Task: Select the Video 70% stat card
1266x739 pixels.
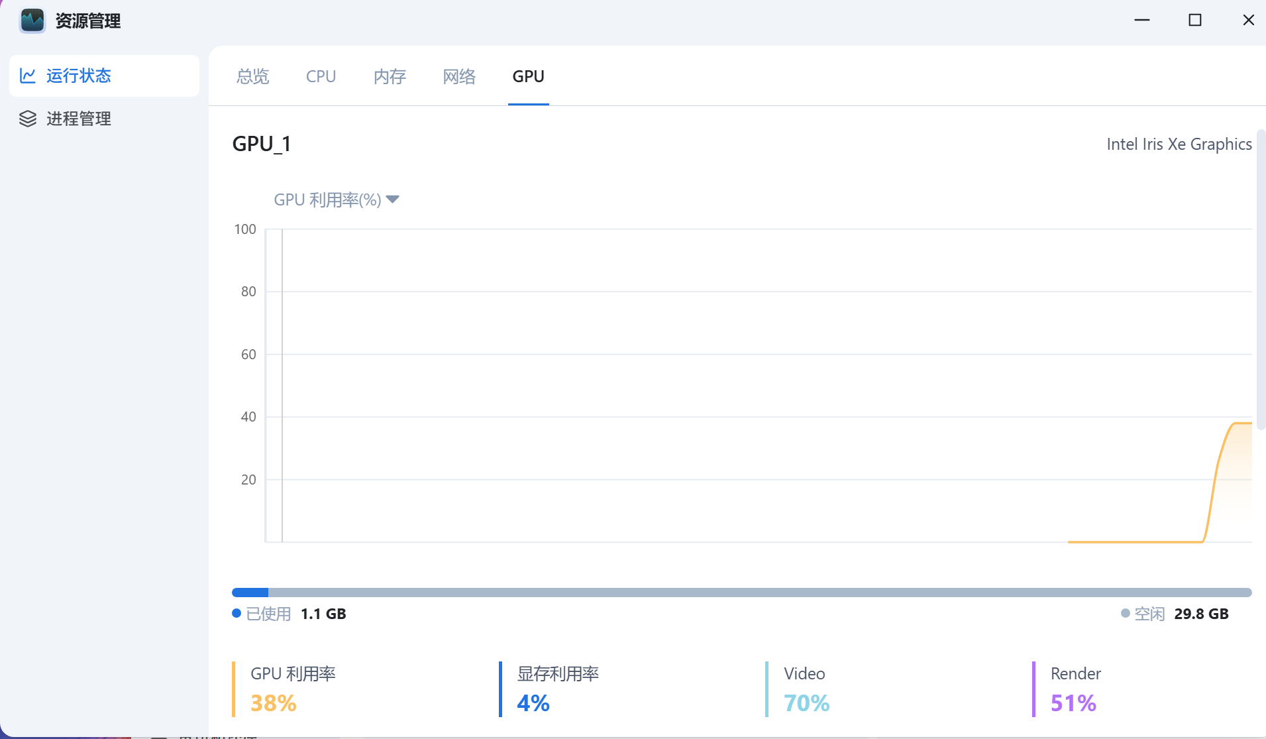Action: [806, 689]
